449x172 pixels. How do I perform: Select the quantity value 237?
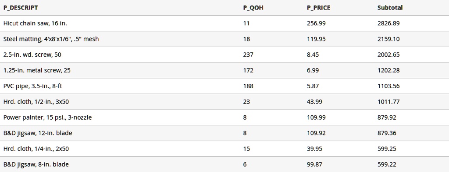(x=248, y=55)
